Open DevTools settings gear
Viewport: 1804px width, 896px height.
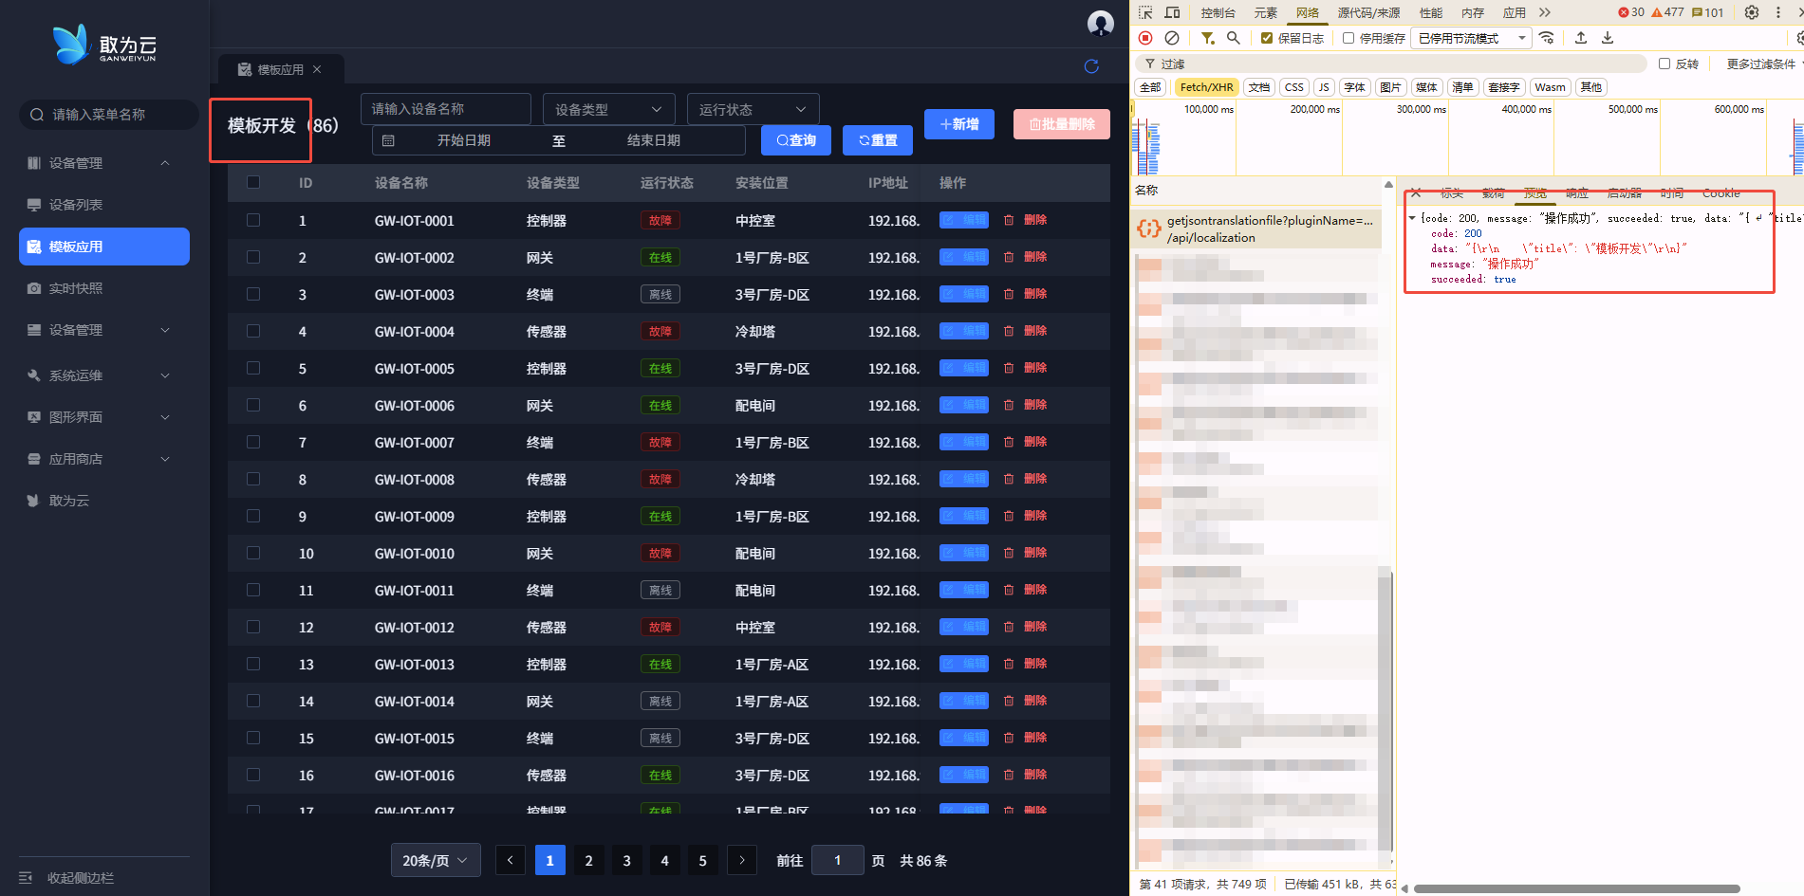coord(1752,12)
